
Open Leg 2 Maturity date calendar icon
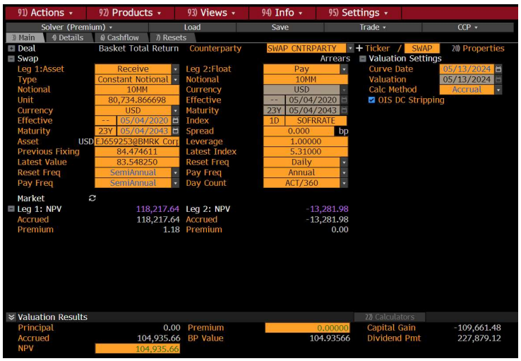click(x=344, y=111)
